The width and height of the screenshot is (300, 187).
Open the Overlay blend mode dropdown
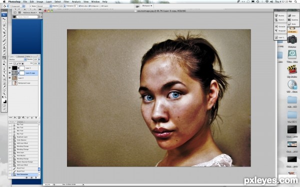(x=17, y=59)
